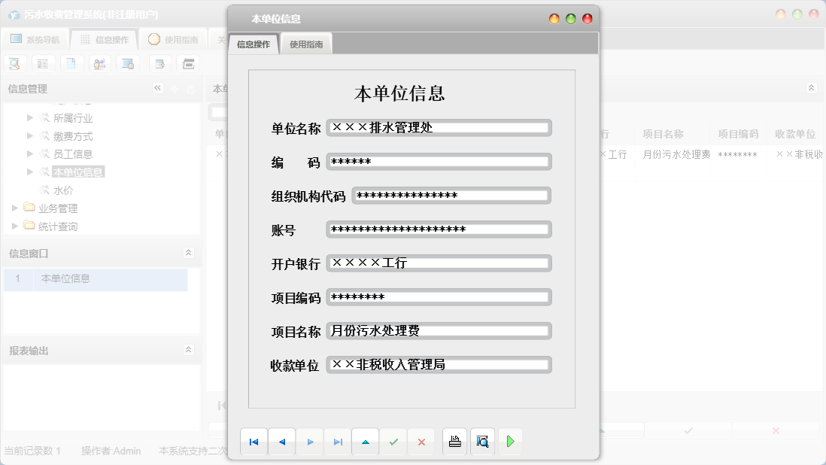
Task: Print the unit information with the printer icon
Action: [454, 442]
